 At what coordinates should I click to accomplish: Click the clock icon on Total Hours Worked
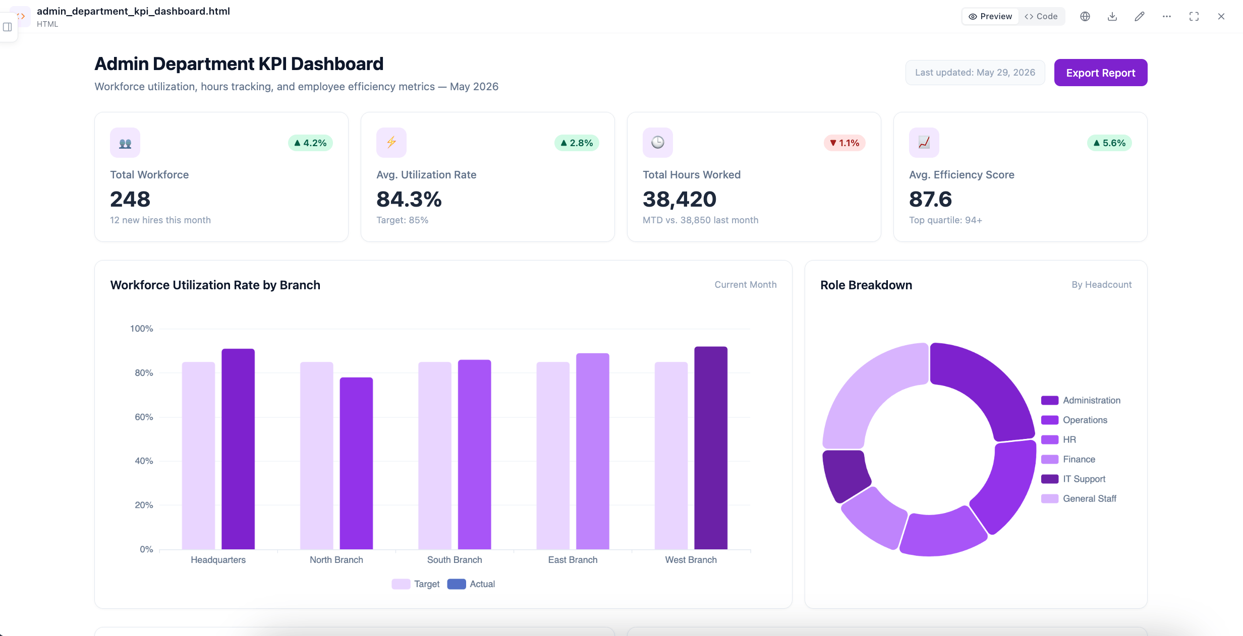(x=658, y=143)
